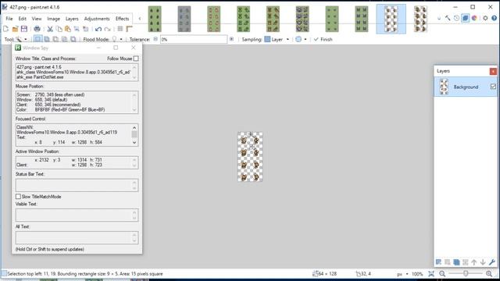Select Subtract selection mode icon
The width and height of the screenshot is (500, 281).
55,39
